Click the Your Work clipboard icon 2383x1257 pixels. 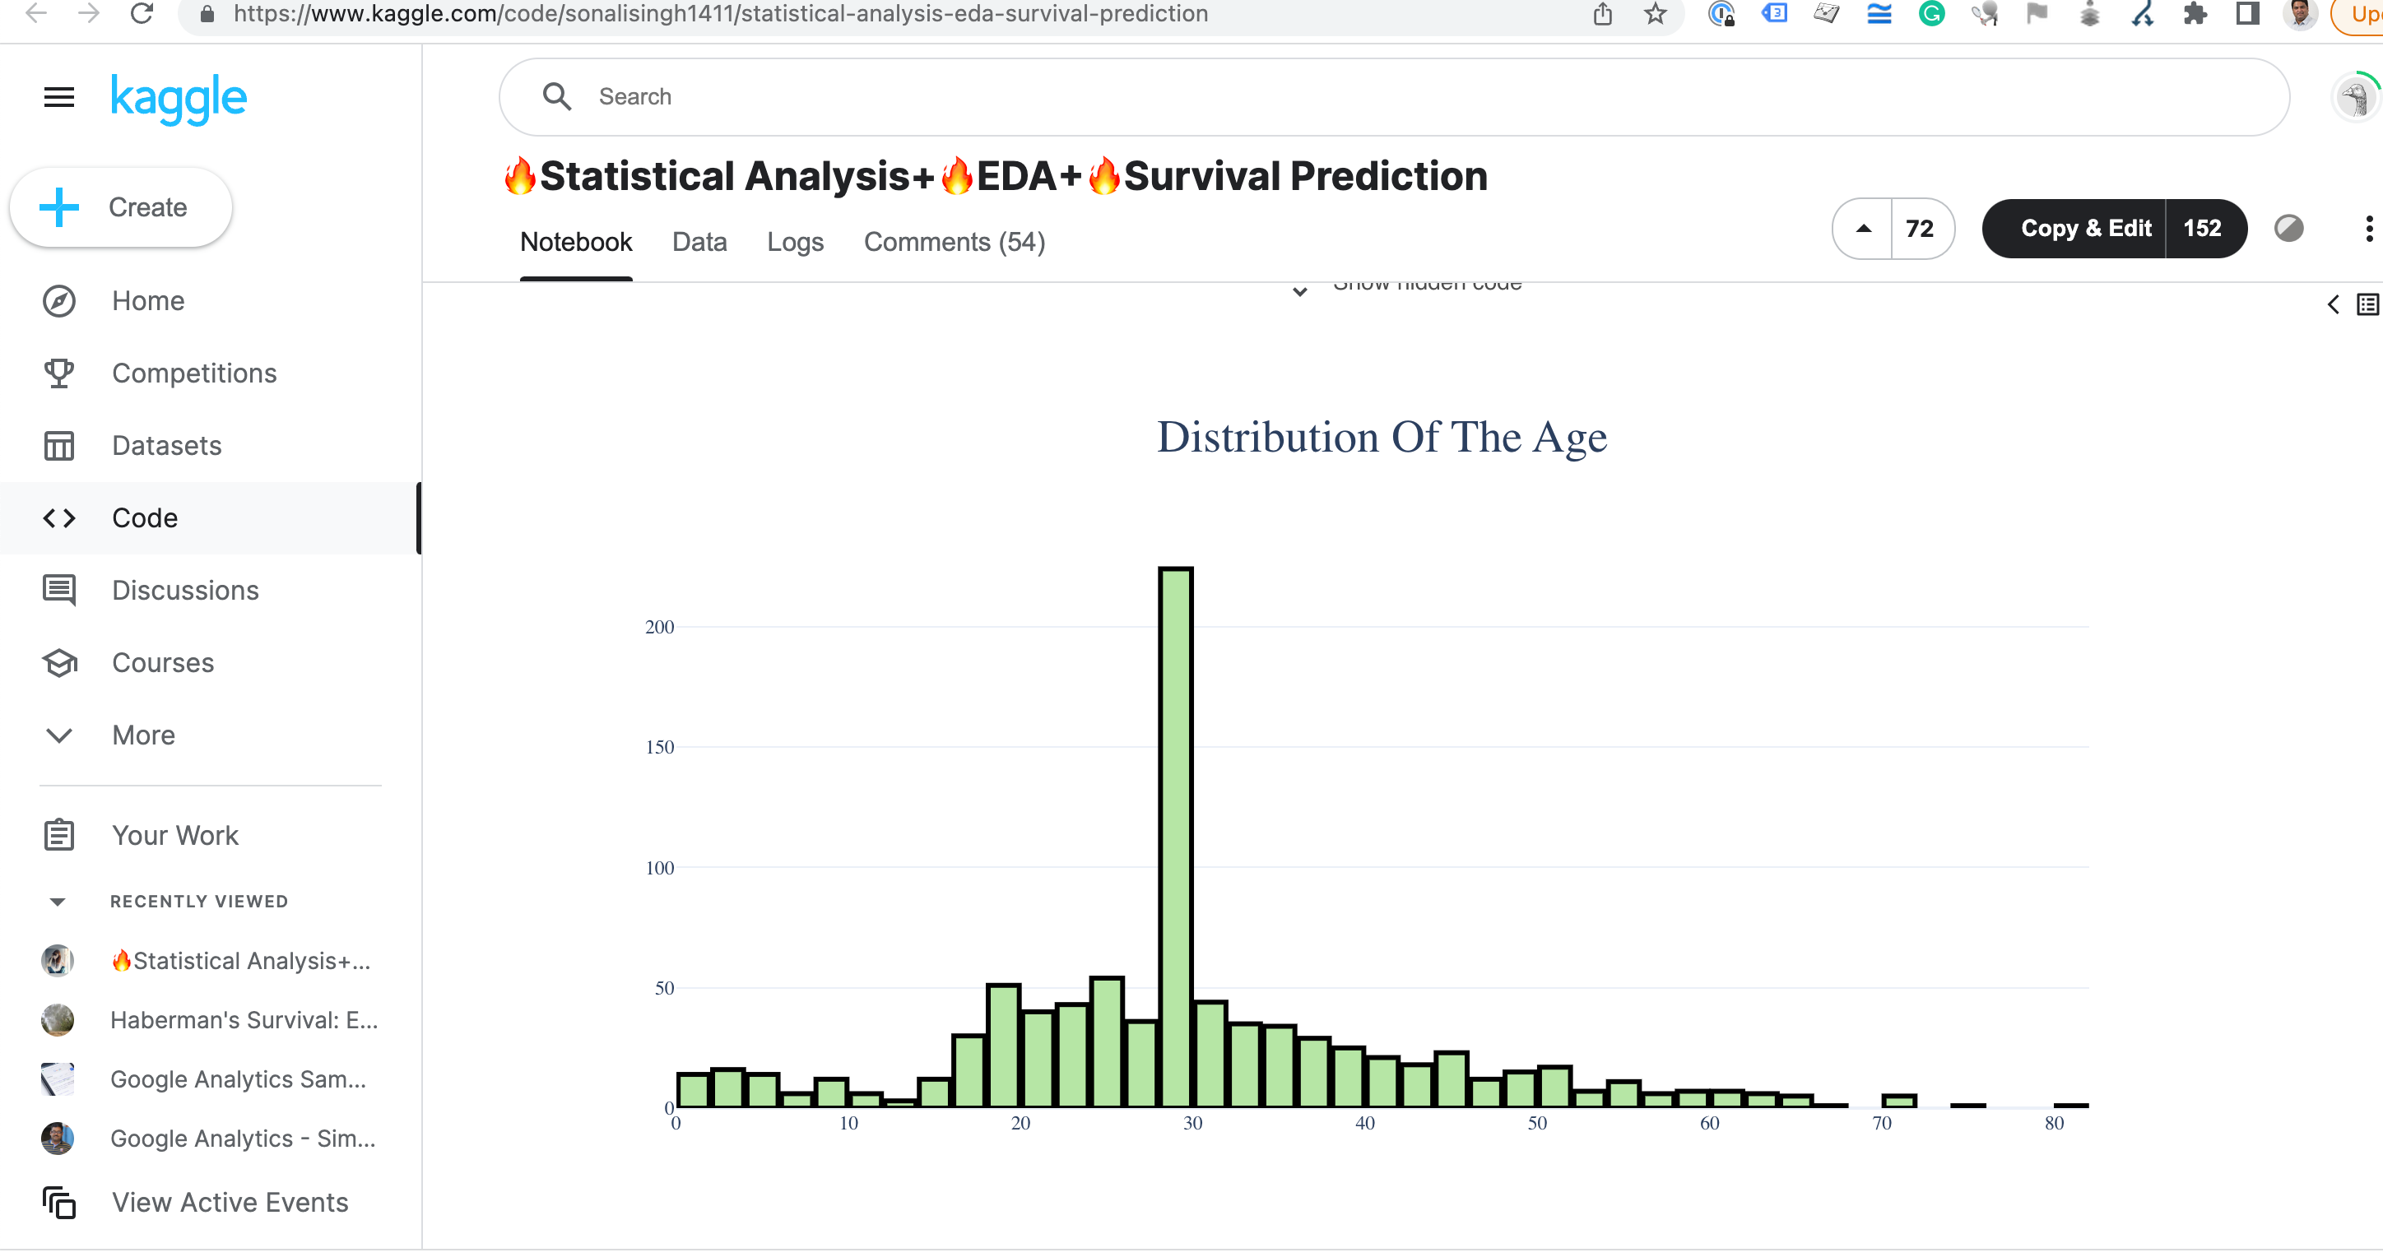click(58, 834)
